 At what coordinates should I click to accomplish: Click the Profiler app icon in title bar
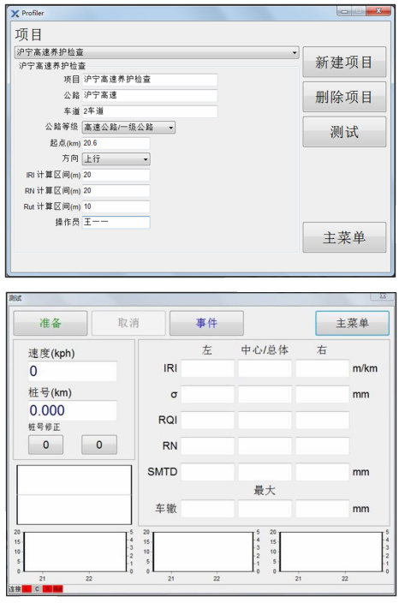pos(15,14)
